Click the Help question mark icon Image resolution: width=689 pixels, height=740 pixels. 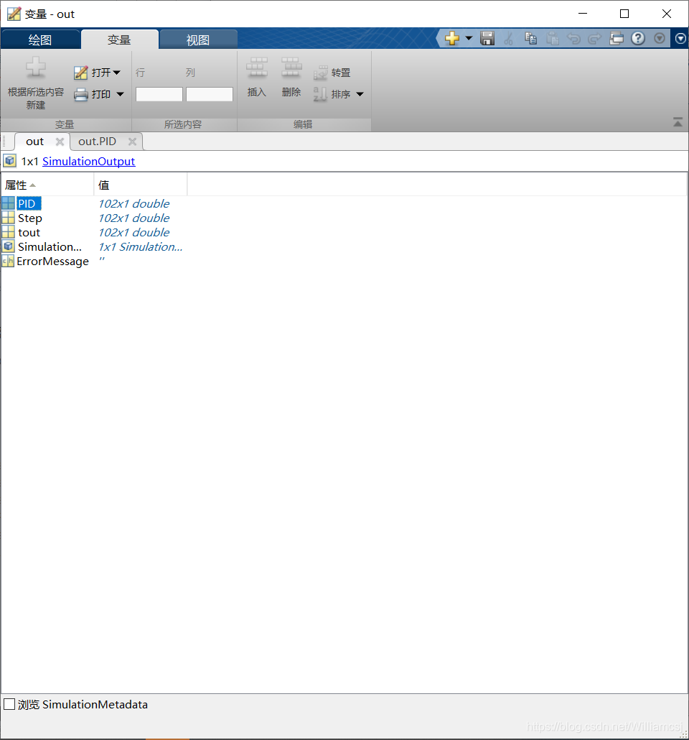click(638, 38)
